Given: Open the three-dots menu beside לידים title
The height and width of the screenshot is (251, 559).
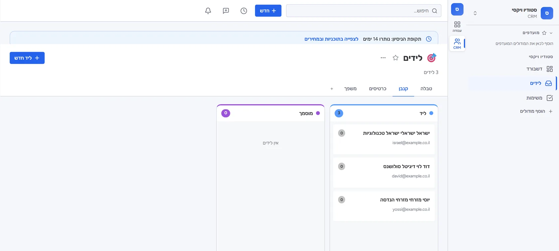Looking at the screenshot, I should [x=383, y=58].
